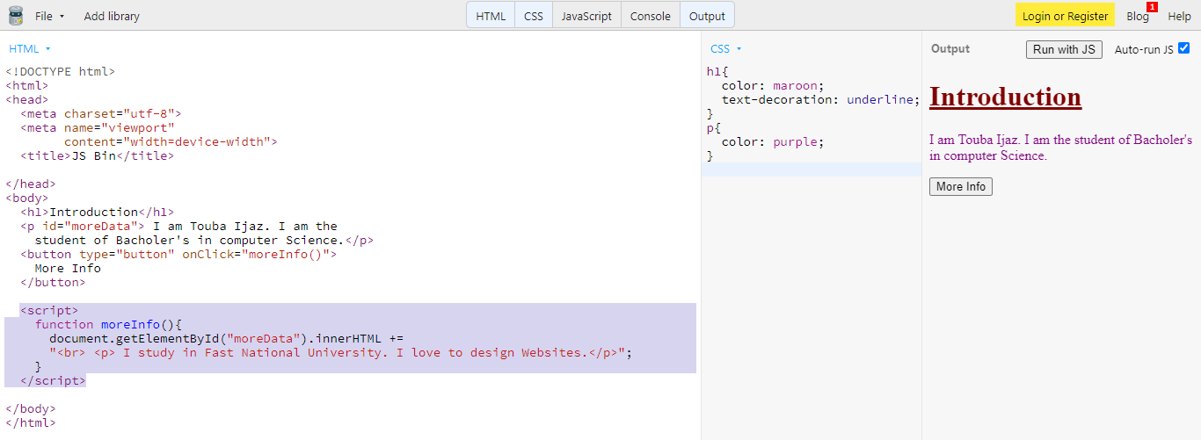Uncheck the Auto-run JS checkbox
This screenshot has width=1201, height=440.
1183,48
